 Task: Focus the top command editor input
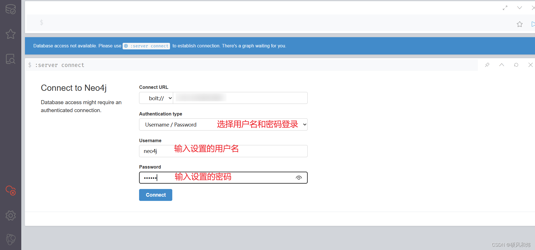[270, 23]
